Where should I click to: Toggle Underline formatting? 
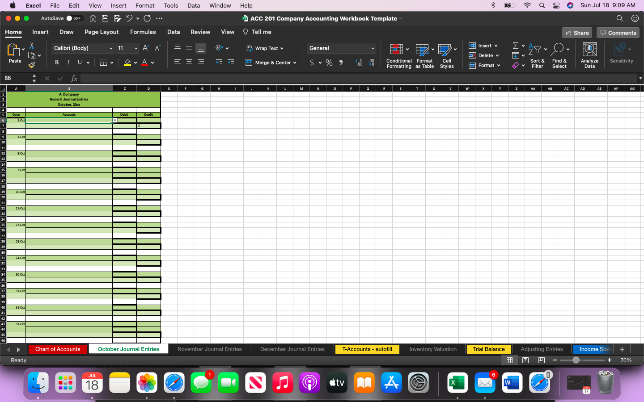point(80,63)
